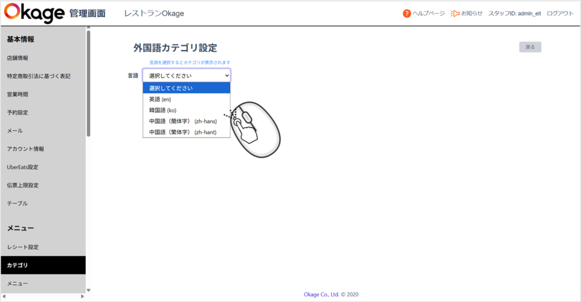
Task: Open 店舗情報 in the sidebar
Action: [x=18, y=58]
